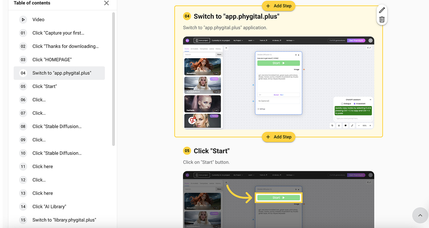Jump back to top with up-chevron button

click(420, 216)
